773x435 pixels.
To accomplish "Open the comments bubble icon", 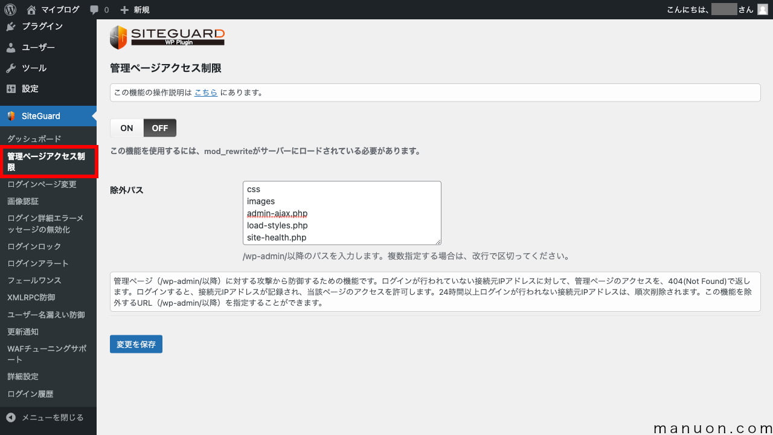I will (x=94, y=10).
